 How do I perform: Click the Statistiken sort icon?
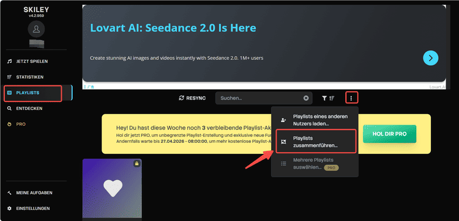click(10, 77)
